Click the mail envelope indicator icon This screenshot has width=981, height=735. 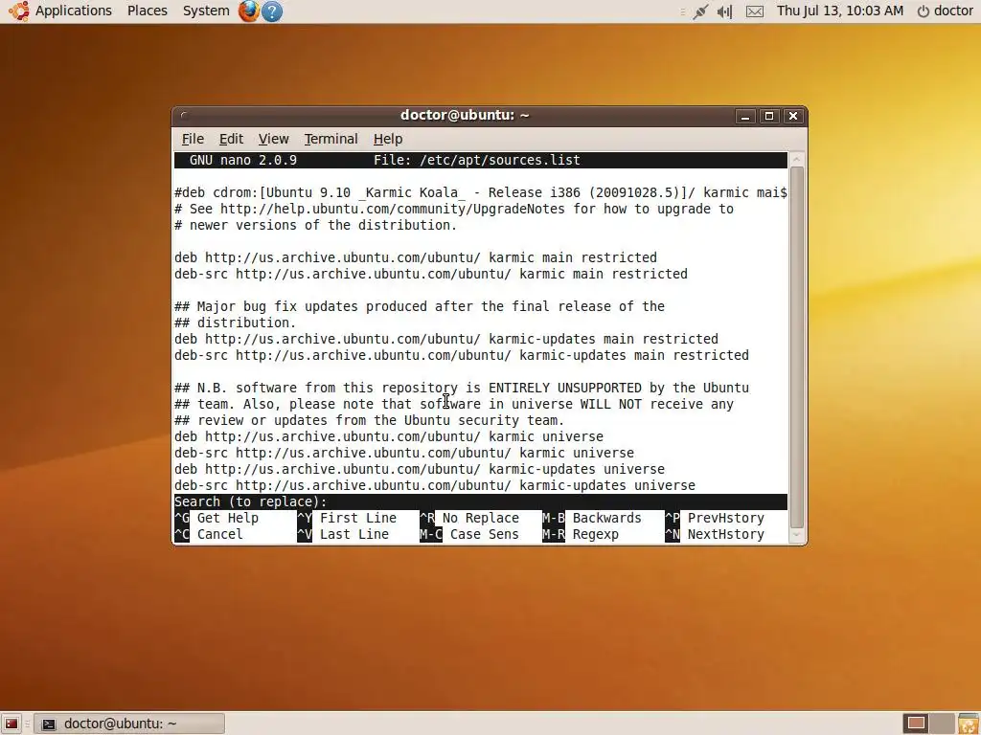(755, 11)
